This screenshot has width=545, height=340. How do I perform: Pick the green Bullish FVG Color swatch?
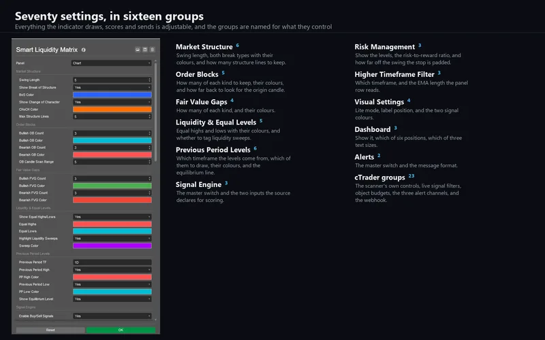112,186
